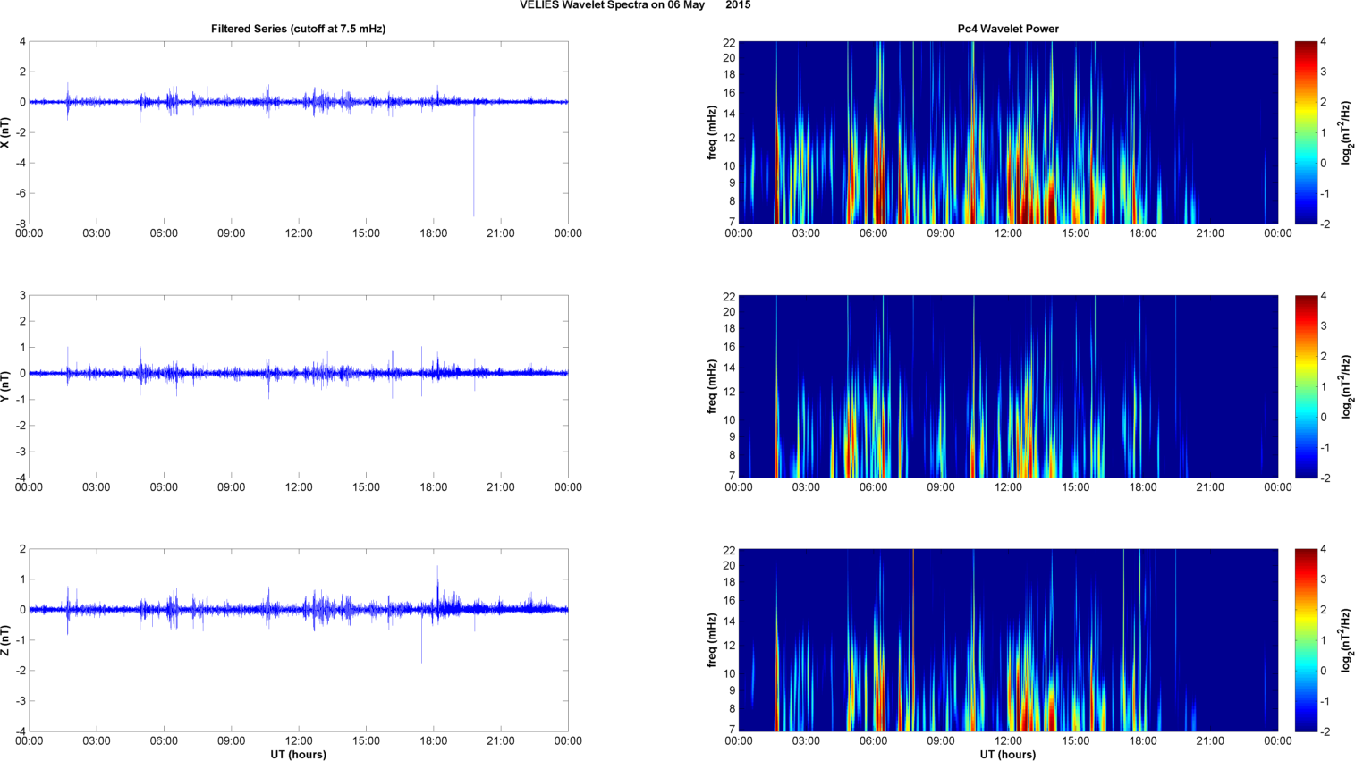1355x761 pixels.
Task: Click the VELIES Wavelet Spectra main title
Action: point(635,5)
